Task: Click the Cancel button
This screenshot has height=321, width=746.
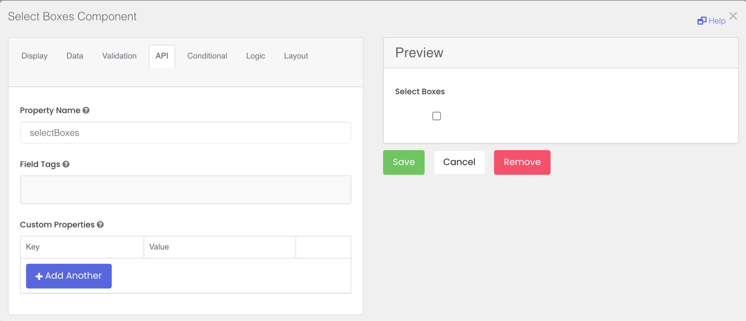Action: pyautogui.click(x=459, y=162)
